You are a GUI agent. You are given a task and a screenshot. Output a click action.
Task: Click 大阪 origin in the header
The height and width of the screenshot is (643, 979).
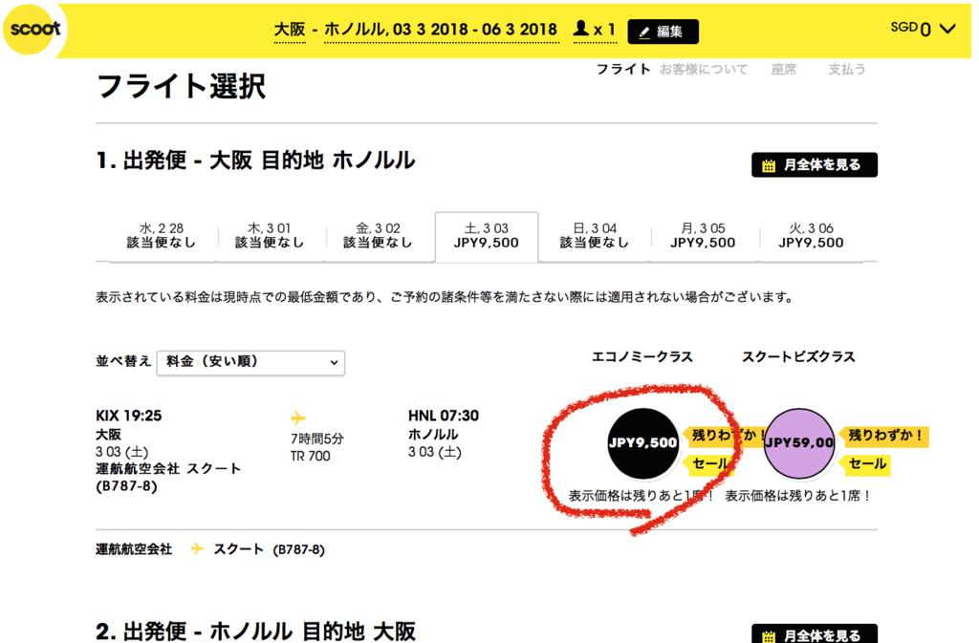[x=290, y=30]
